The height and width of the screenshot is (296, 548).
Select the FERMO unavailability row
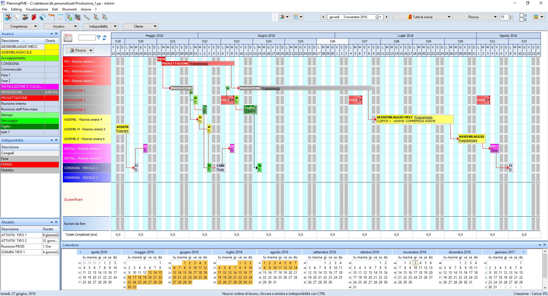pyautogui.click(x=30, y=165)
